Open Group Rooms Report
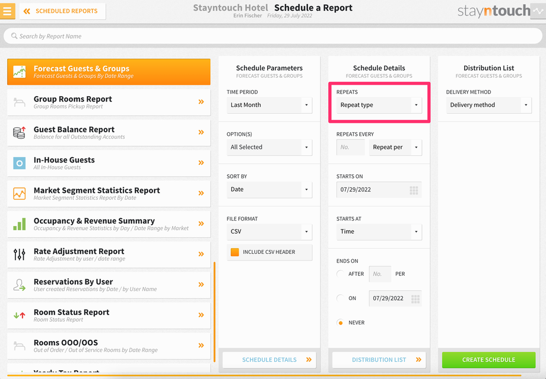 109,103
